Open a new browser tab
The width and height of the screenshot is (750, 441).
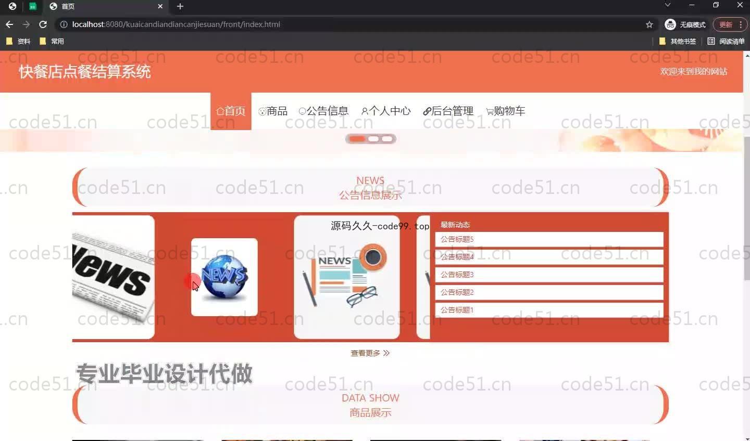coord(180,6)
